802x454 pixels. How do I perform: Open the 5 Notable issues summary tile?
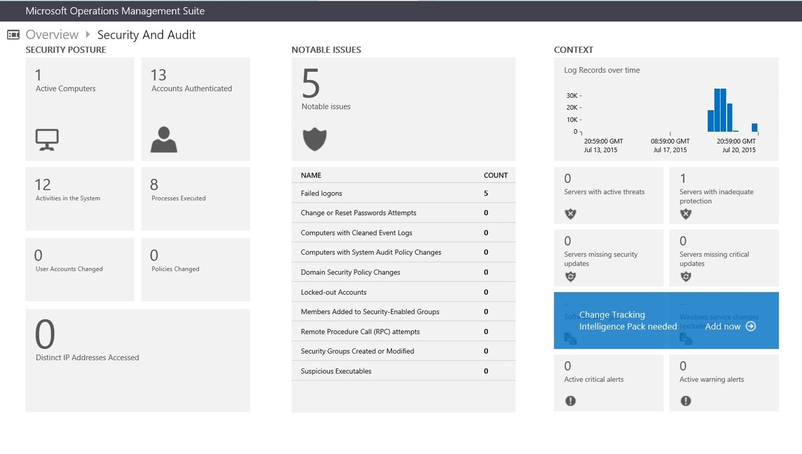pos(403,109)
